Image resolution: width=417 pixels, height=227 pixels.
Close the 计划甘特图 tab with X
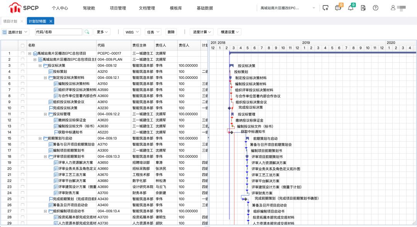click(51, 21)
